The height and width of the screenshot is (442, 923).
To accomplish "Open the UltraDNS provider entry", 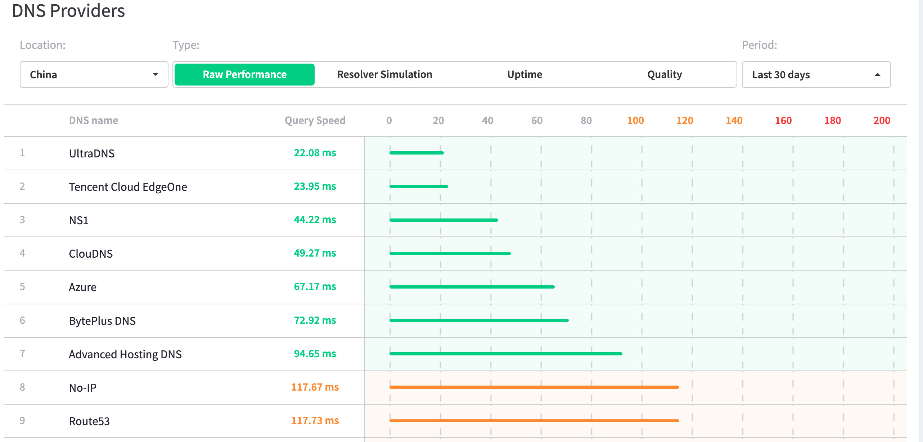I will [91, 153].
